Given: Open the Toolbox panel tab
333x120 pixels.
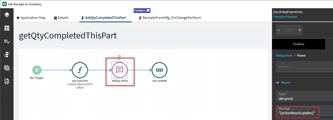Looking at the screenshot, I should (x=299, y=44).
